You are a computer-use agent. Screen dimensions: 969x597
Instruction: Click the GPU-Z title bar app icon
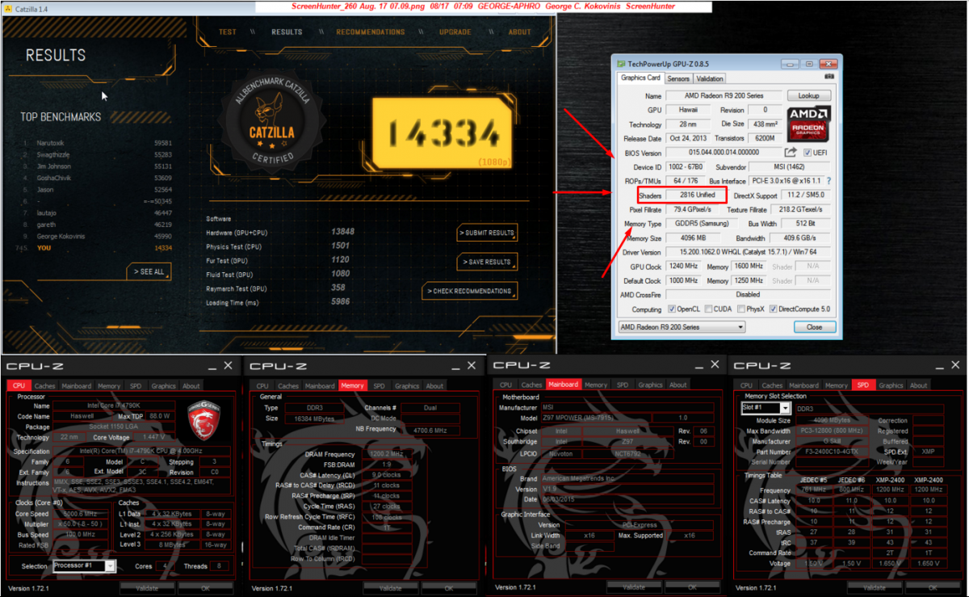pyautogui.click(x=620, y=63)
